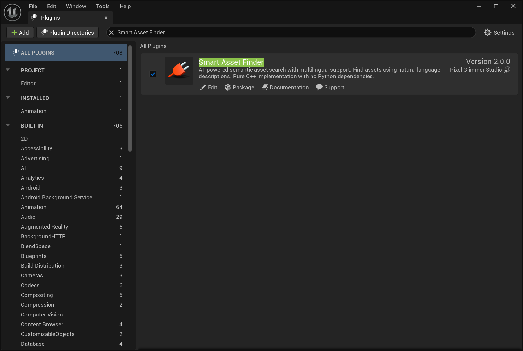Collapse the INSTALLED category arrow

(x=8, y=98)
